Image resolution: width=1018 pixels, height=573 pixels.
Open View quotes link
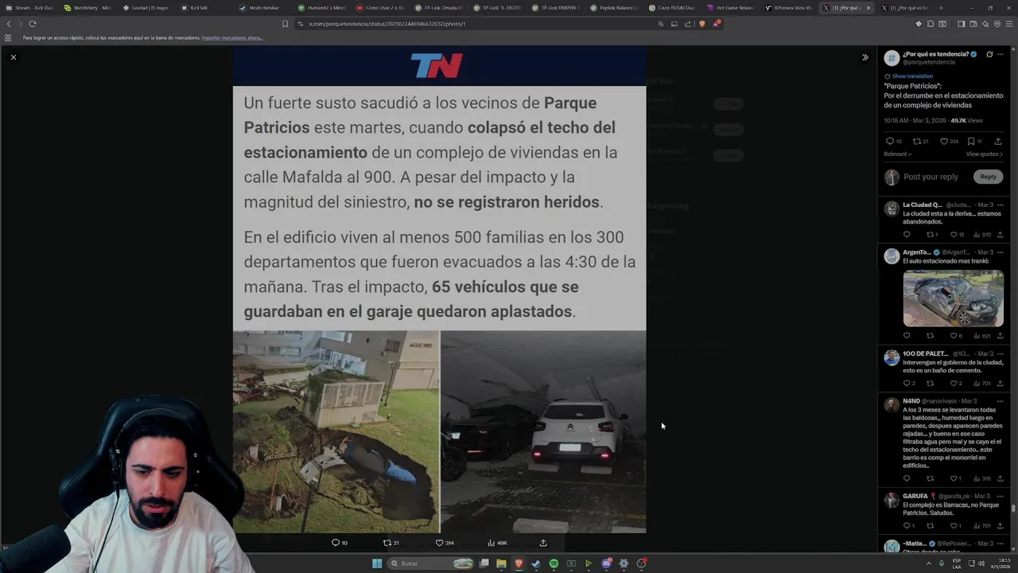point(984,154)
